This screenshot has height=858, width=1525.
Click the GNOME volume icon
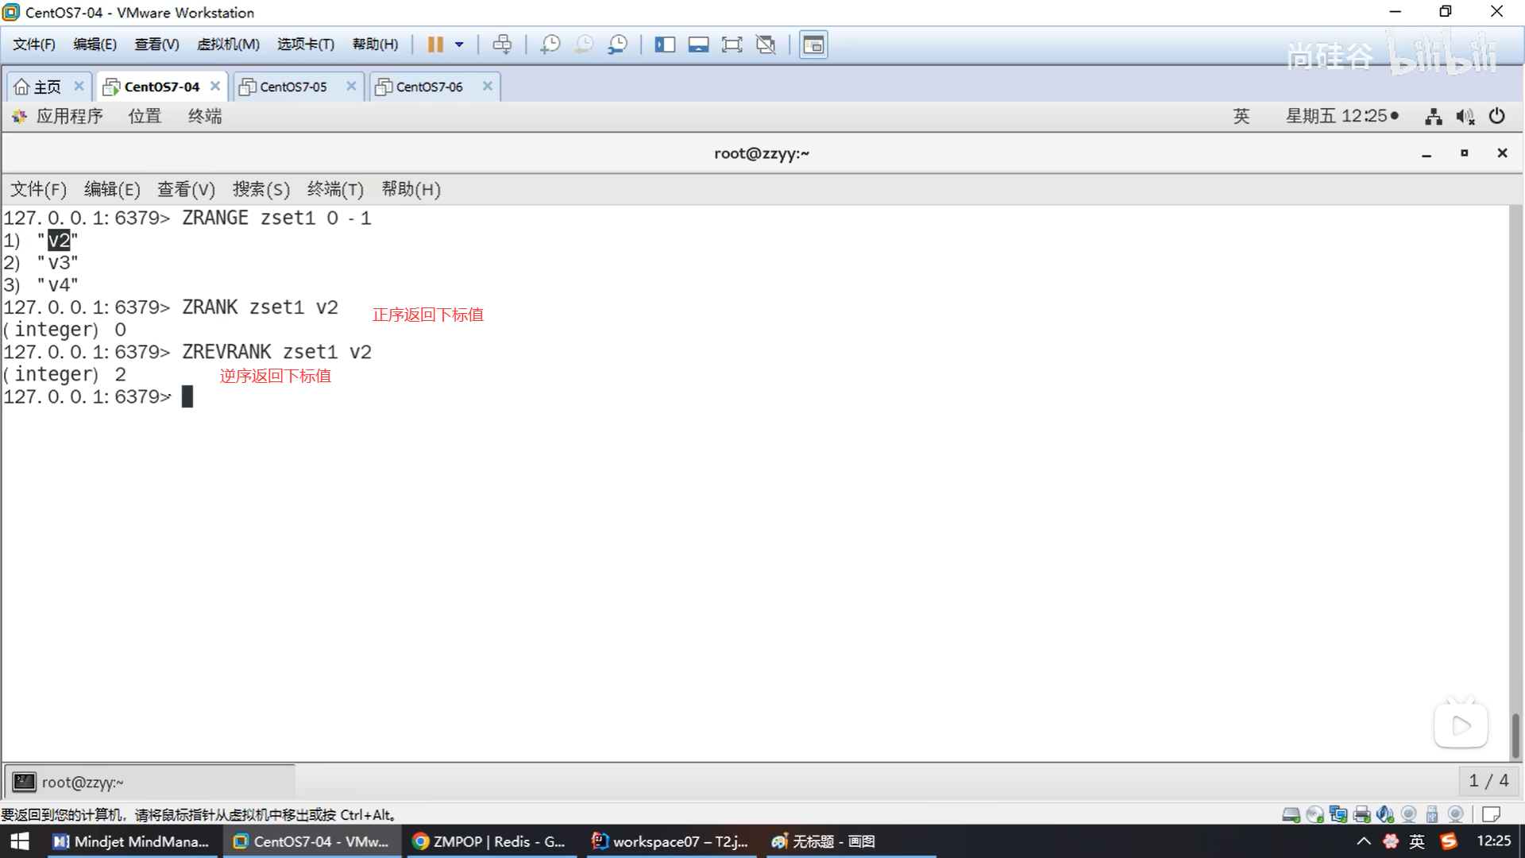pyautogui.click(x=1465, y=117)
